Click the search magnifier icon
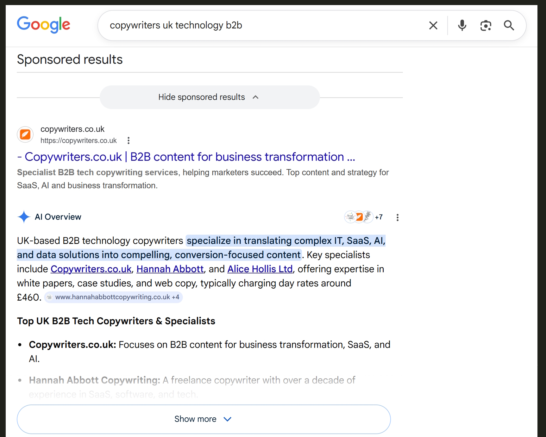Image resolution: width=546 pixels, height=437 pixels. 509,25
